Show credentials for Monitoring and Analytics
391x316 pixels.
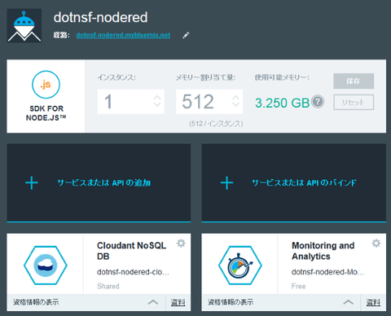231,302
